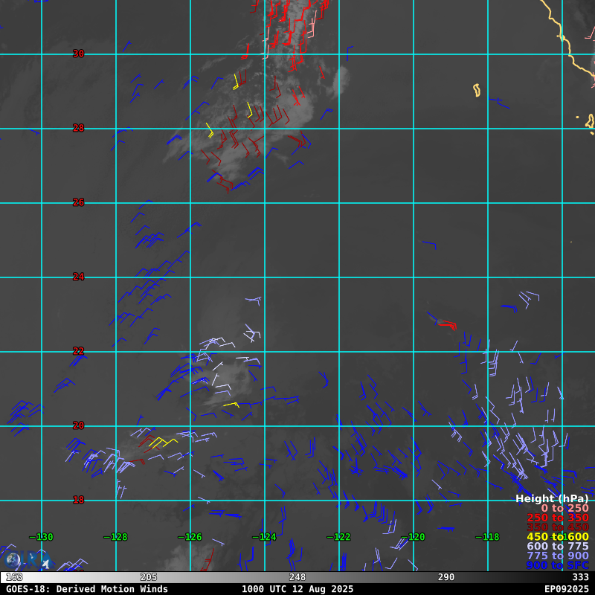Viewport: 595px width, 595px height.
Task: Click the latitude label 20
Action: tap(79, 425)
